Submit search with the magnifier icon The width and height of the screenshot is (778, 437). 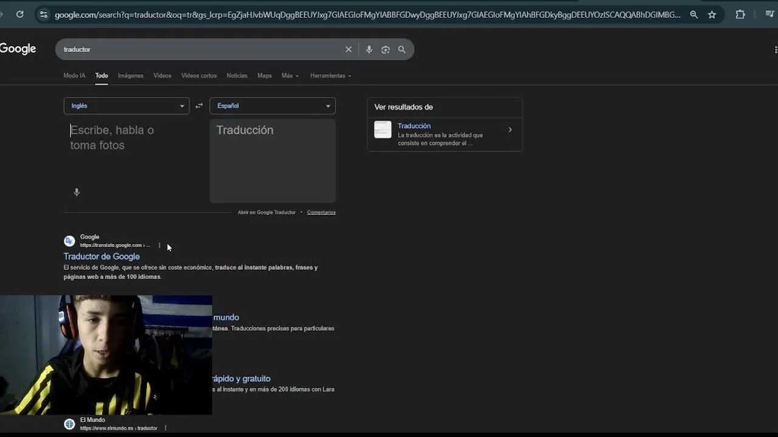[x=401, y=49]
